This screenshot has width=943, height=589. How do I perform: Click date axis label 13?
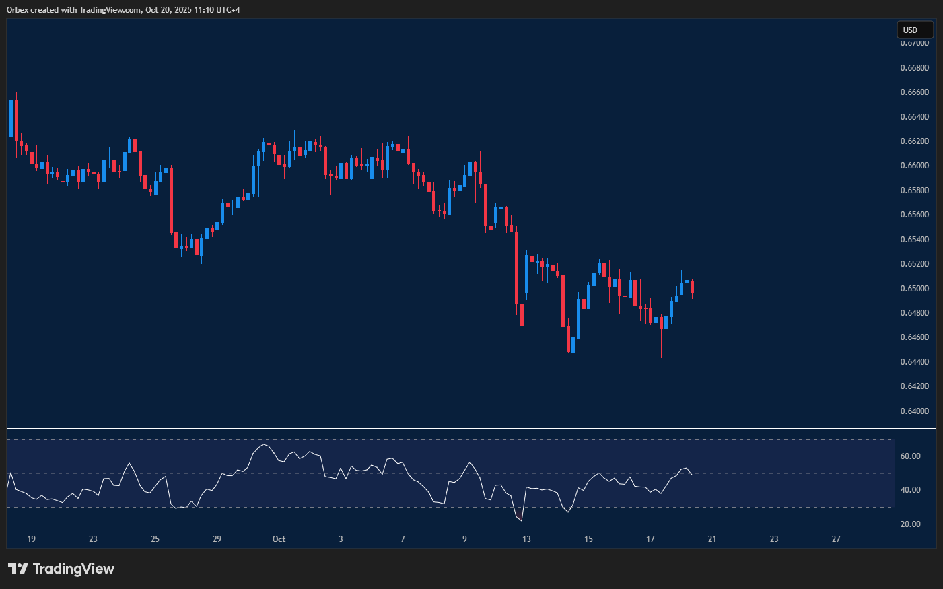526,539
